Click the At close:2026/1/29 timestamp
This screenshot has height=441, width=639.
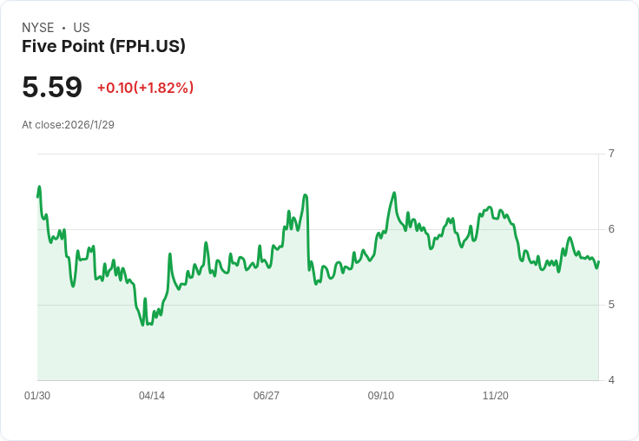pos(68,125)
